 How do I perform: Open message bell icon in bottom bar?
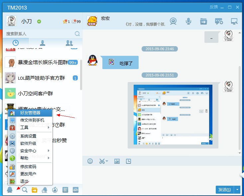[45, 190]
